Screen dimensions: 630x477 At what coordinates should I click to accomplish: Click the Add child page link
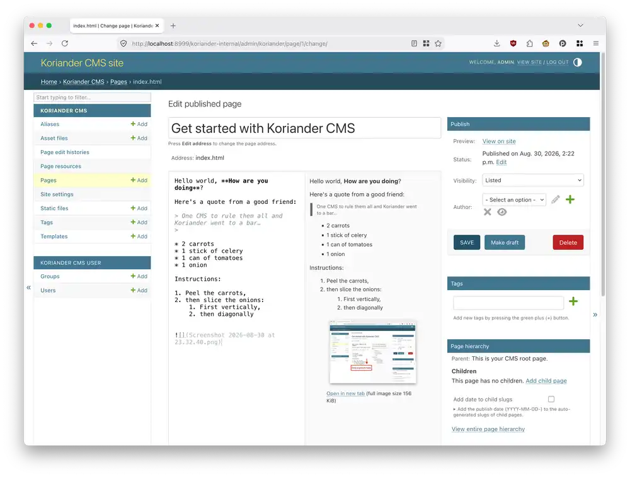[x=546, y=381]
